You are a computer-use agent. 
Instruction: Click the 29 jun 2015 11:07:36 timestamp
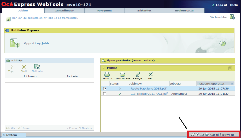click(x=213, y=89)
